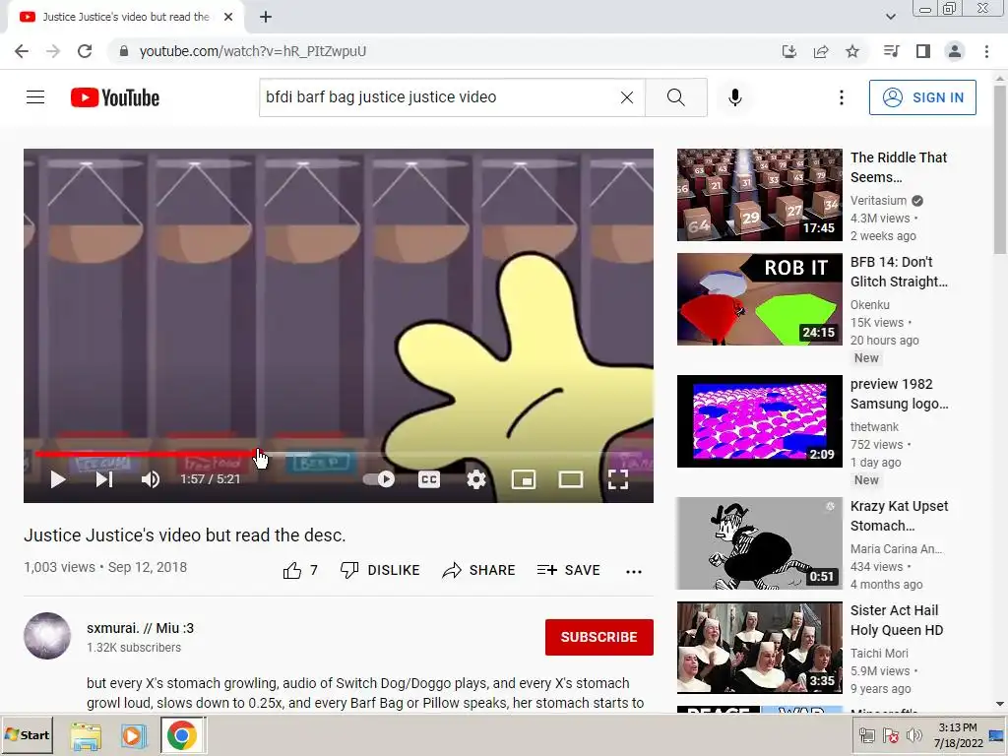
Task: Switch to miniplayer mode
Action: [524, 479]
